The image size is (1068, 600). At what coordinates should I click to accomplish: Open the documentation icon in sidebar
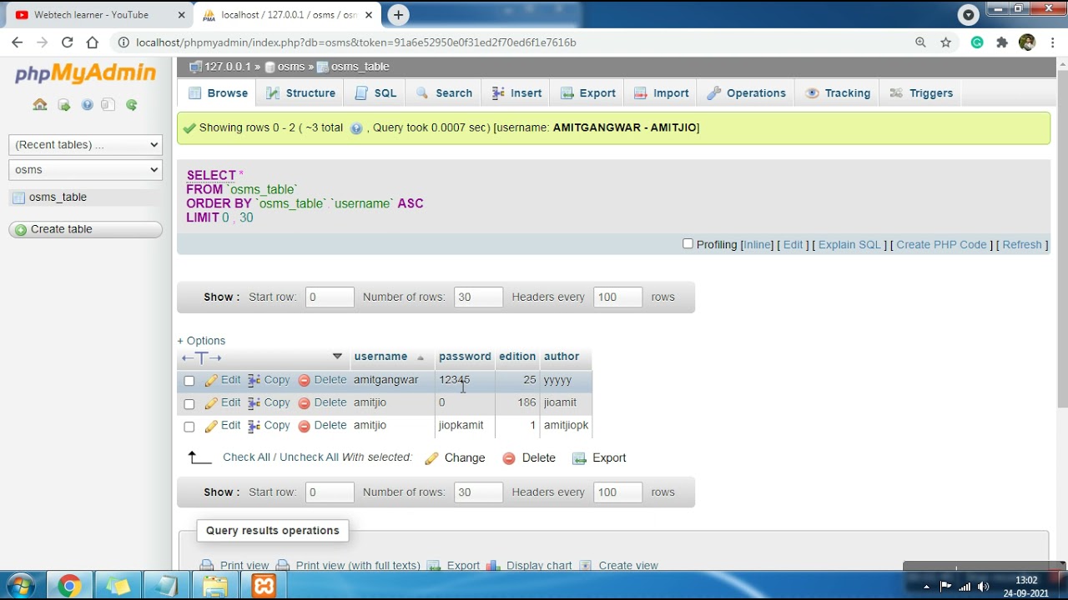pyautogui.click(x=108, y=105)
